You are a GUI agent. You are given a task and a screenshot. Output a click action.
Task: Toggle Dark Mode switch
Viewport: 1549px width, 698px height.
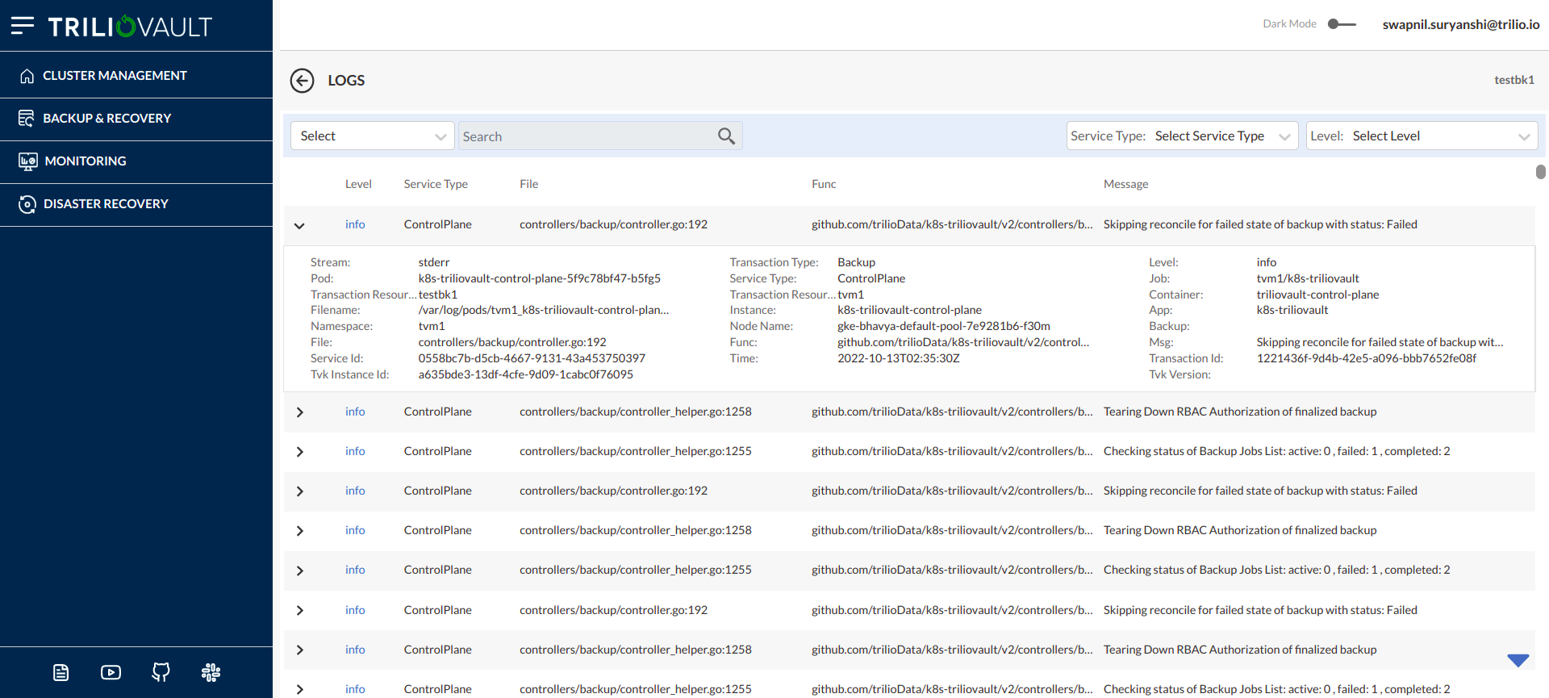[1342, 24]
